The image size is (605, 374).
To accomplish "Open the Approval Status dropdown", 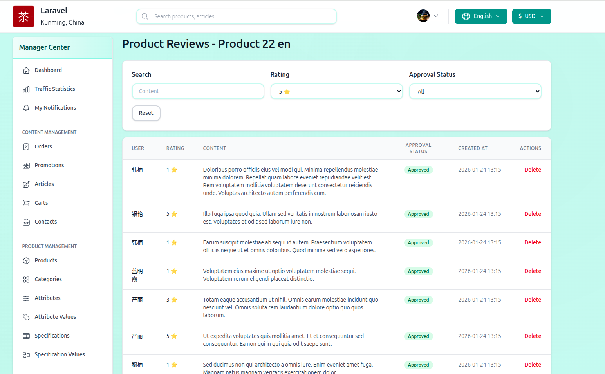I will [475, 92].
